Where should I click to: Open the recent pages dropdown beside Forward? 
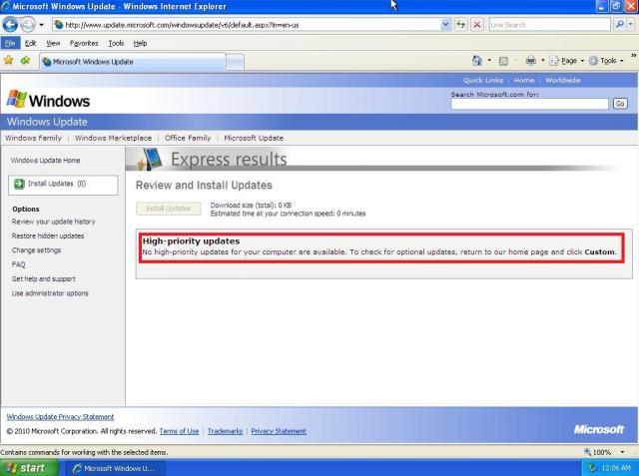(41, 25)
